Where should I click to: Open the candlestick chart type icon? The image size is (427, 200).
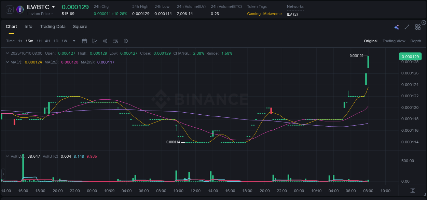click(105, 41)
